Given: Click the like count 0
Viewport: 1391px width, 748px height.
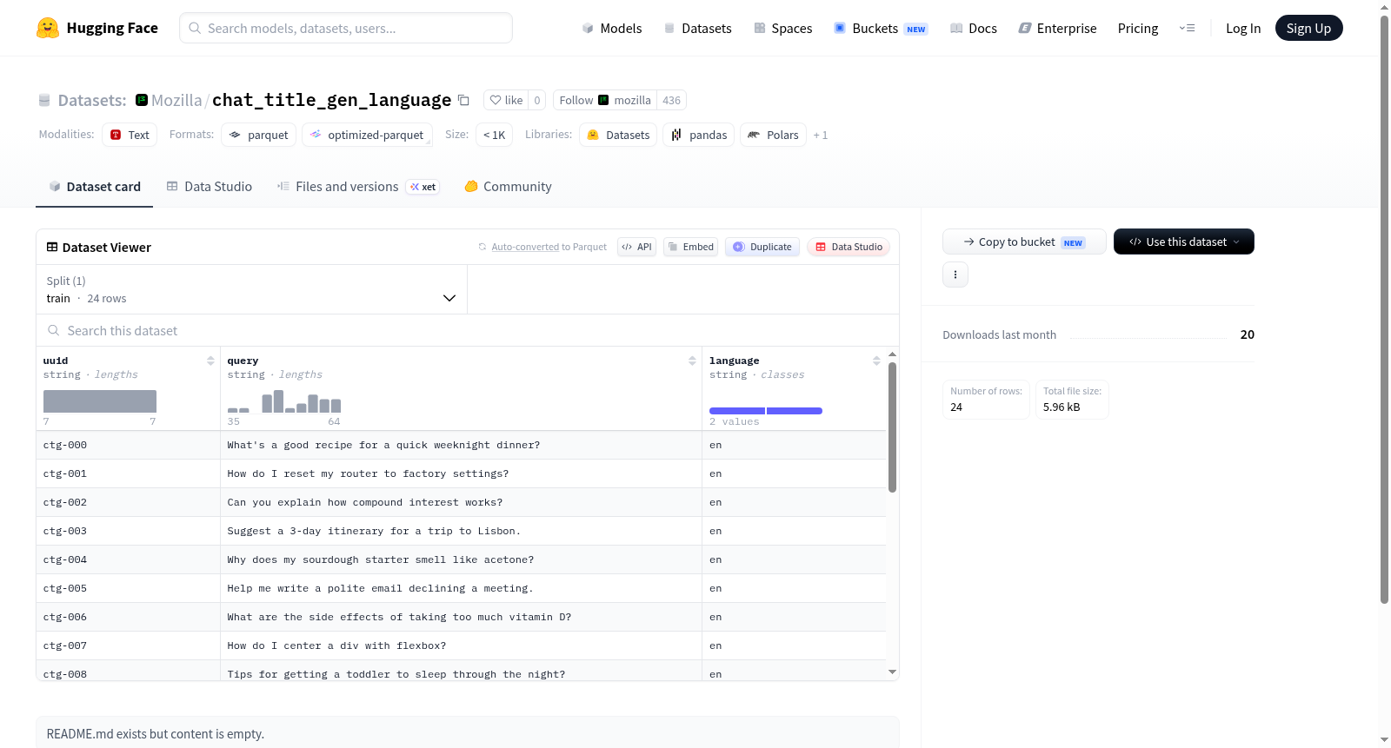Looking at the screenshot, I should pos(537,100).
